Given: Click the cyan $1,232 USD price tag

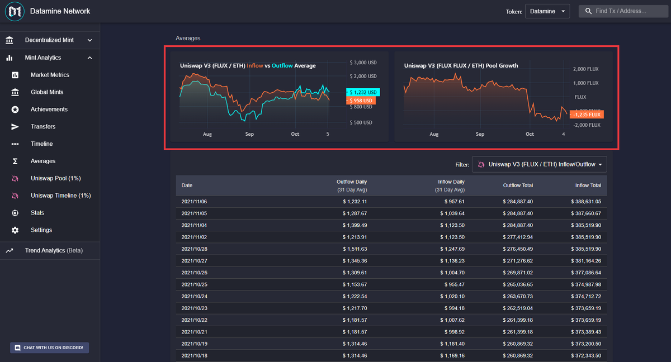Looking at the screenshot, I should point(363,92).
